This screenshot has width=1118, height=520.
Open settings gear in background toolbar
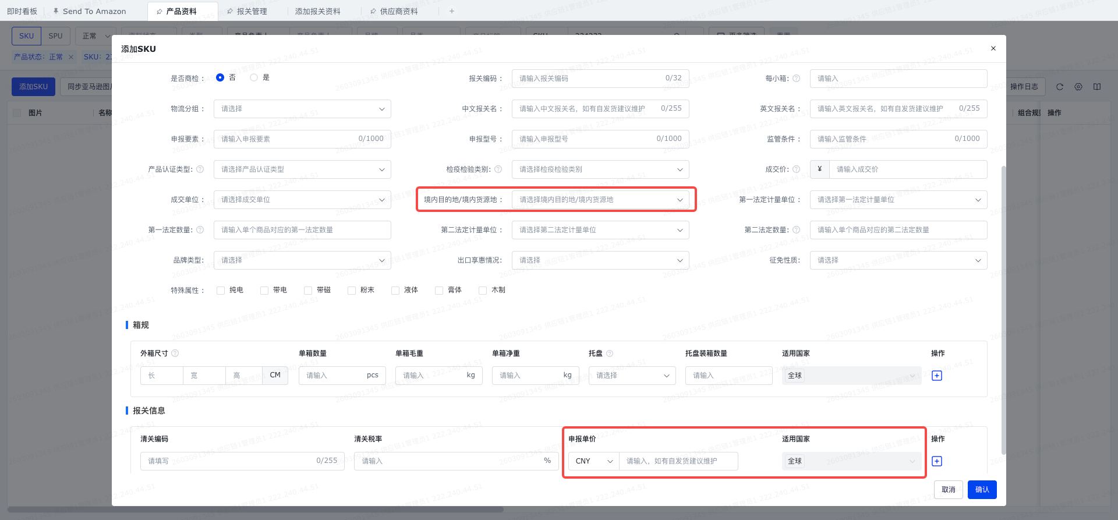tap(1078, 87)
